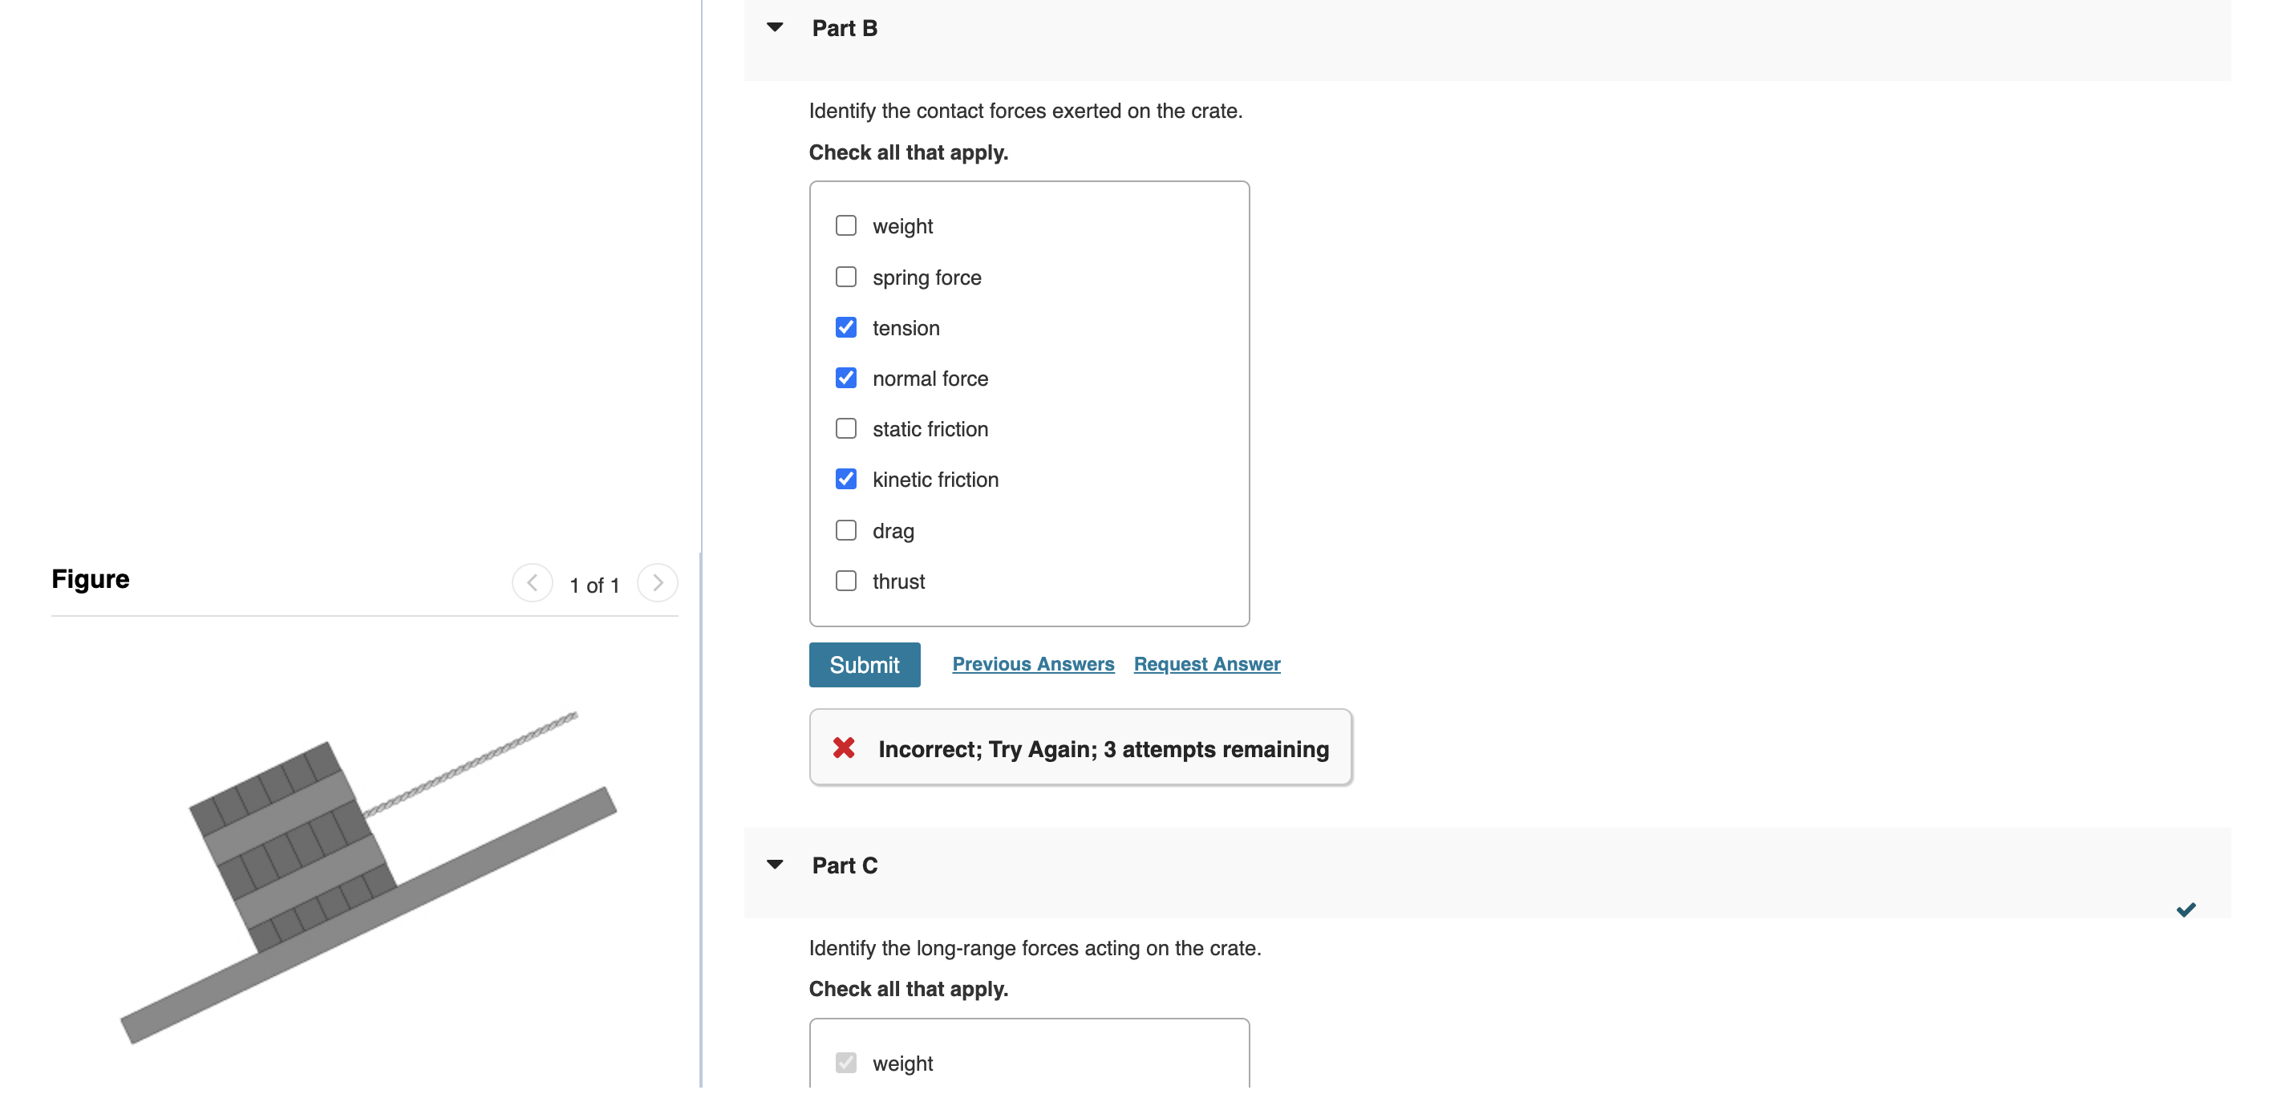The width and height of the screenshot is (2281, 1094).
Task: Uncheck the normal force option
Action: 845,377
